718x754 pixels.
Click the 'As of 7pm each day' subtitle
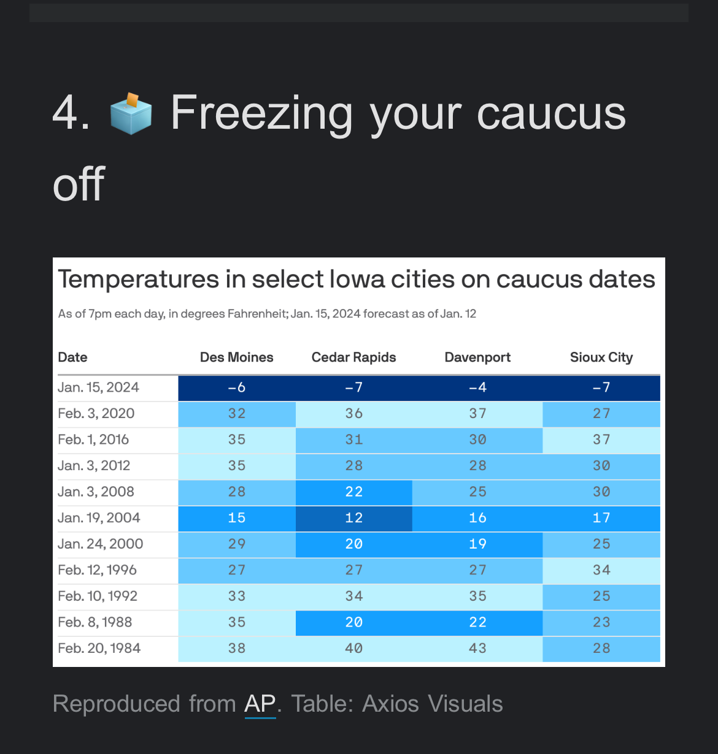click(267, 314)
